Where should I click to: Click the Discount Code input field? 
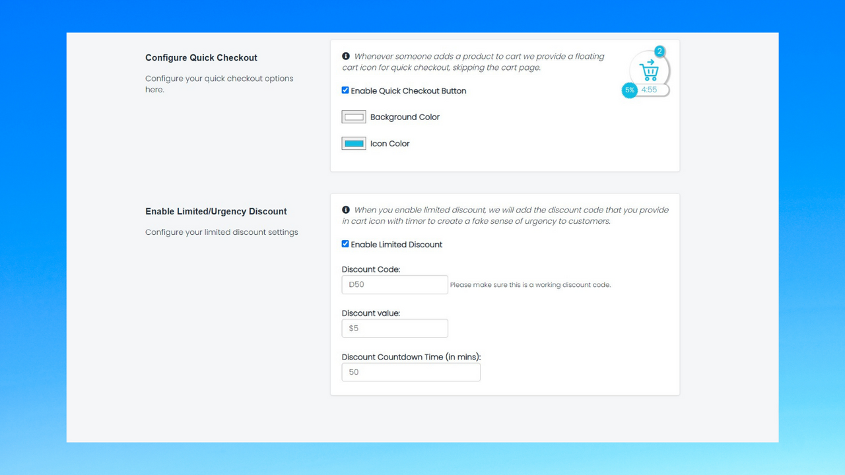[395, 285]
